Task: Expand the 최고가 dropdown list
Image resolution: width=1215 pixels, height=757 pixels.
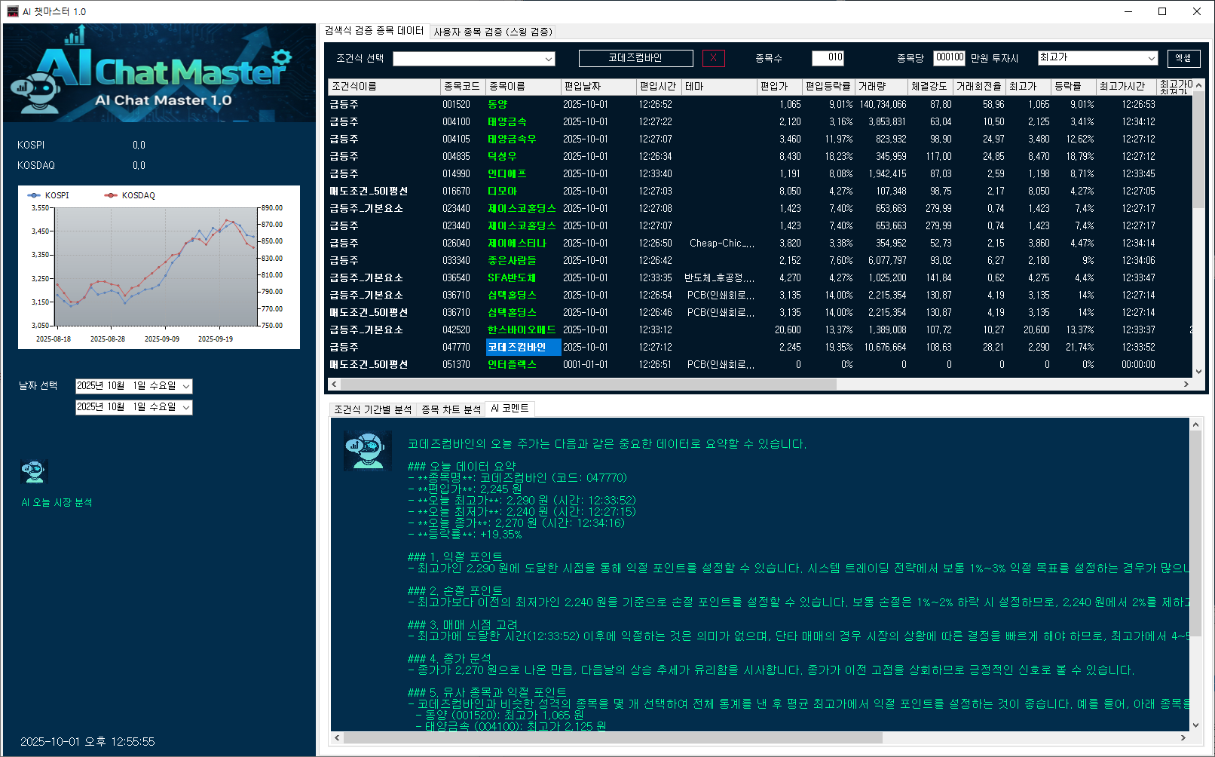Action: (1151, 58)
